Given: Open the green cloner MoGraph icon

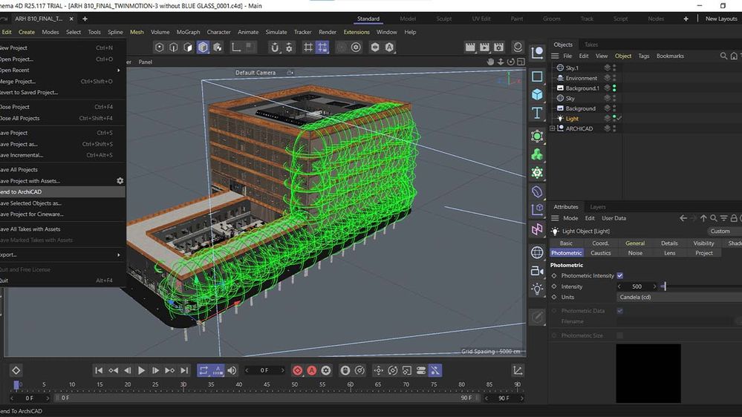Looking at the screenshot, I should click(x=537, y=154).
